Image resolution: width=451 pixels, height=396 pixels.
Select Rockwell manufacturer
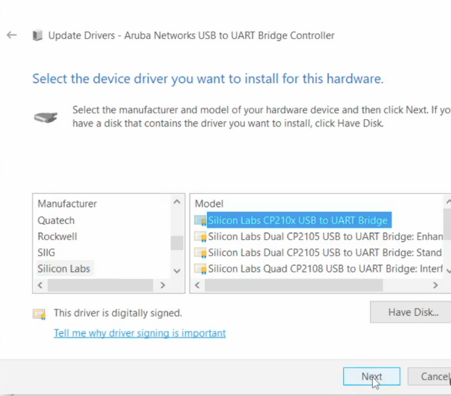click(x=57, y=236)
